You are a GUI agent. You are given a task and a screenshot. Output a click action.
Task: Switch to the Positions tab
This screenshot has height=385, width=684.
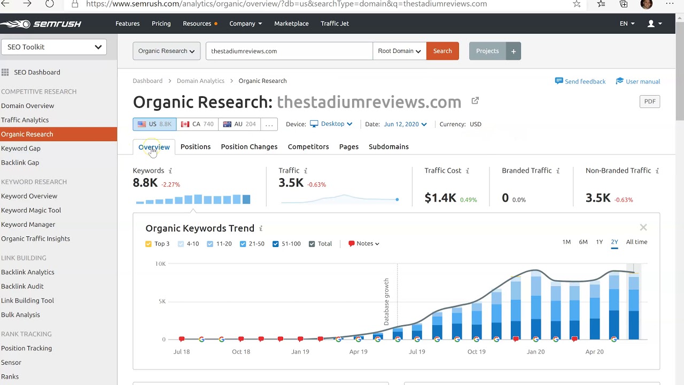[196, 147]
